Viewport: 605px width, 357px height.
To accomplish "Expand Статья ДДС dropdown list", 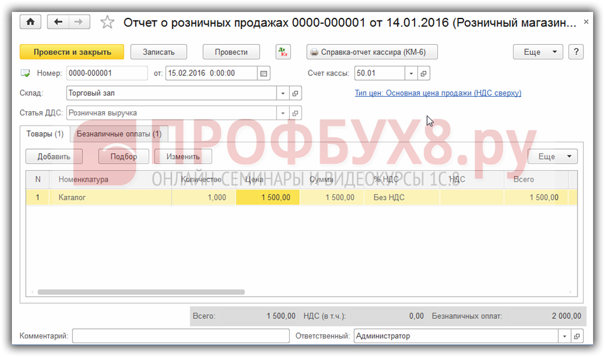I will pos(283,113).
